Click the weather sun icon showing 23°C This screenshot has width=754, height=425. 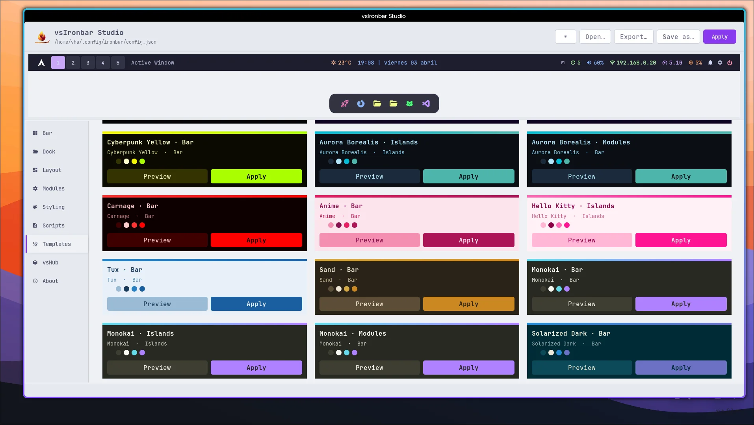[334, 63]
